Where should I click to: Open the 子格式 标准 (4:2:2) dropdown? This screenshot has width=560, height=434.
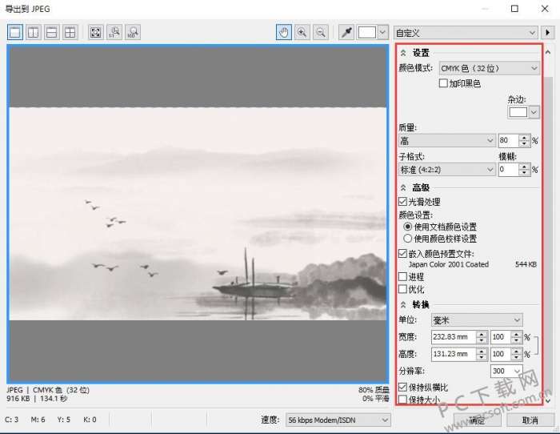446,170
